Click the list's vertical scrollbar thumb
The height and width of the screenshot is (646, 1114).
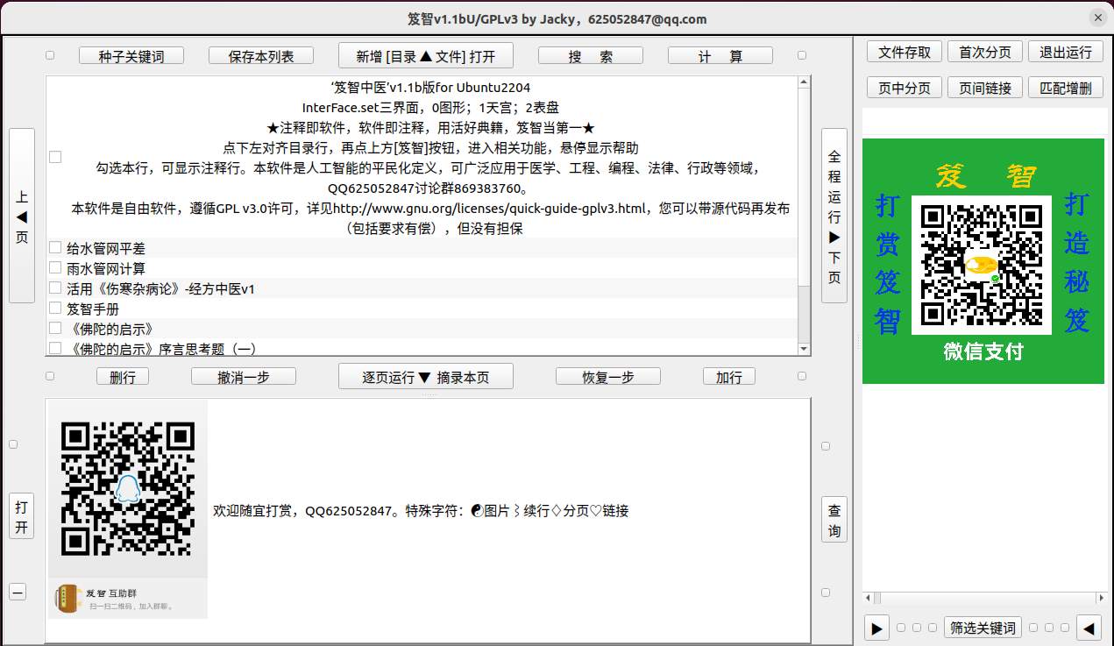tap(804, 186)
